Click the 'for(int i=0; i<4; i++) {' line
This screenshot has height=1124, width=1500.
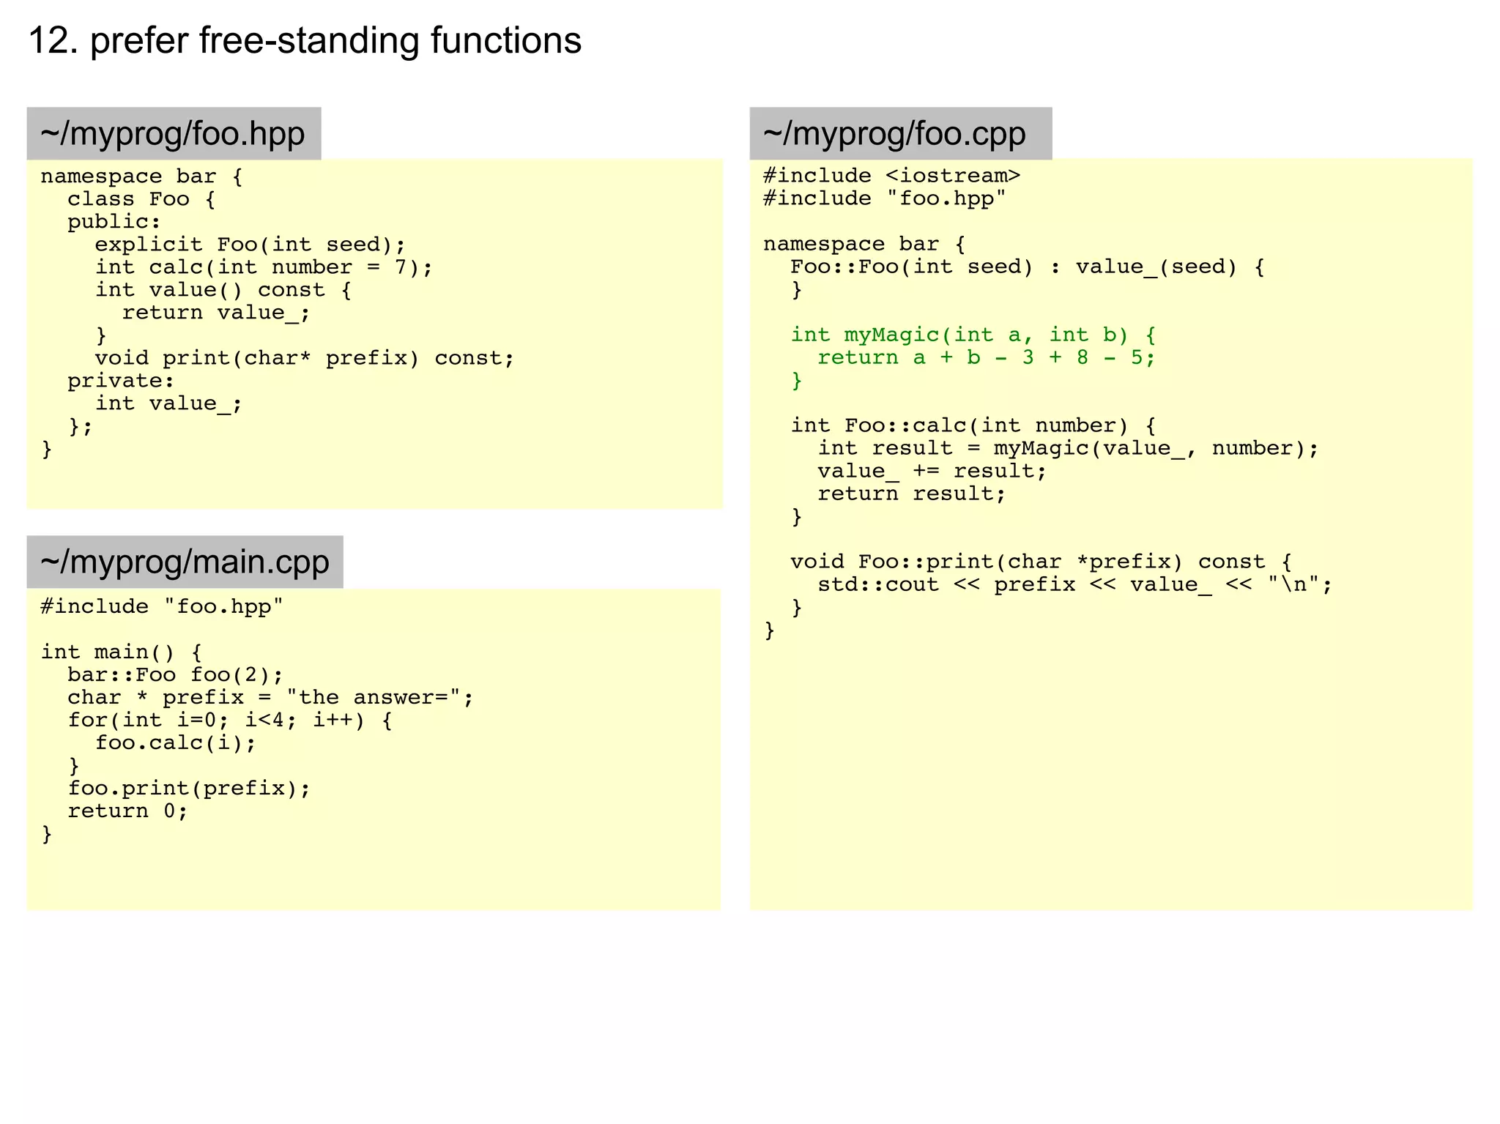click(x=230, y=720)
